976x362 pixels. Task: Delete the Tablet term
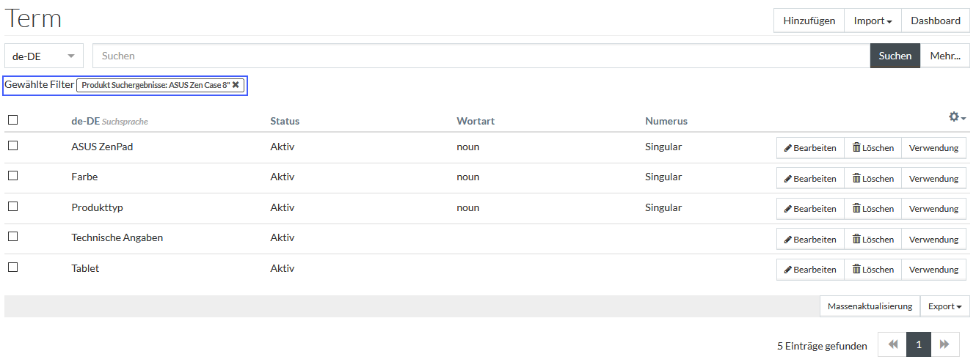point(873,270)
